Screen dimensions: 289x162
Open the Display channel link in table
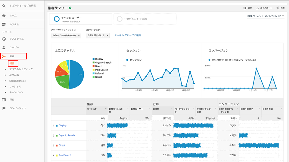coord(63,126)
